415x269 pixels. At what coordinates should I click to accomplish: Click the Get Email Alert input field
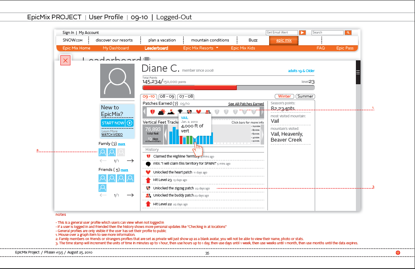(282, 33)
